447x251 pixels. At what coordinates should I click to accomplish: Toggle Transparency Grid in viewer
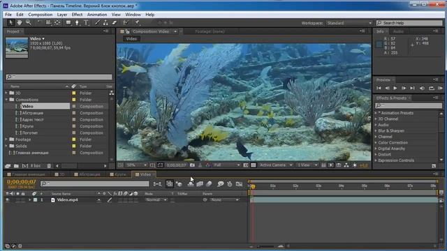(253, 165)
